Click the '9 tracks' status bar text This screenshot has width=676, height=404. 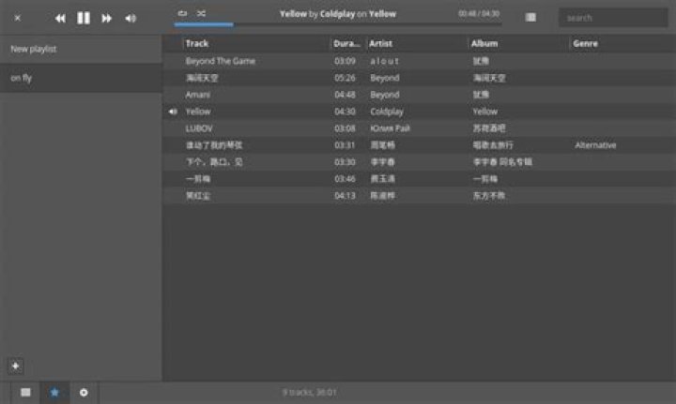click(x=309, y=393)
